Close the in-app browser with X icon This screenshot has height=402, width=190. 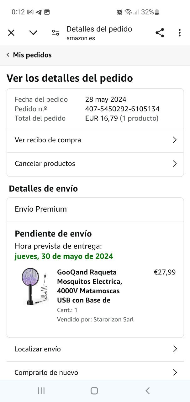tap(11, 33)
